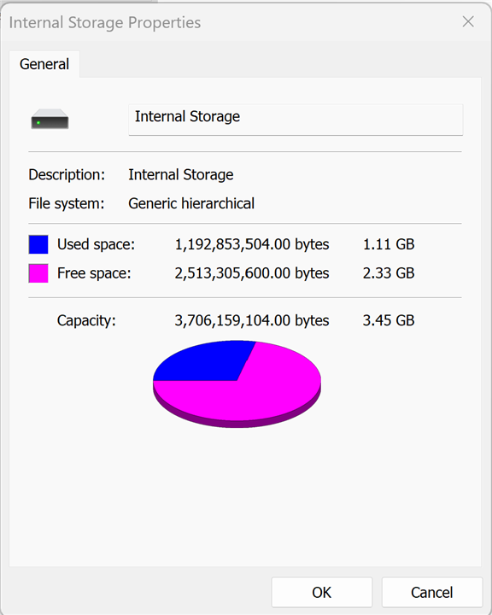Click the Capacity bytes value
The image size is (492, 615).
pyautogui.click(x=252, y=320)
